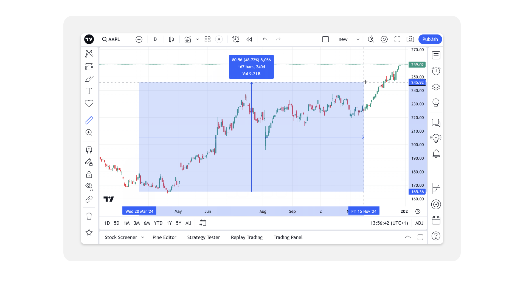Open the Economic Calendar panel
This screenshot has height=289, width=523.
tap(436, 220)
